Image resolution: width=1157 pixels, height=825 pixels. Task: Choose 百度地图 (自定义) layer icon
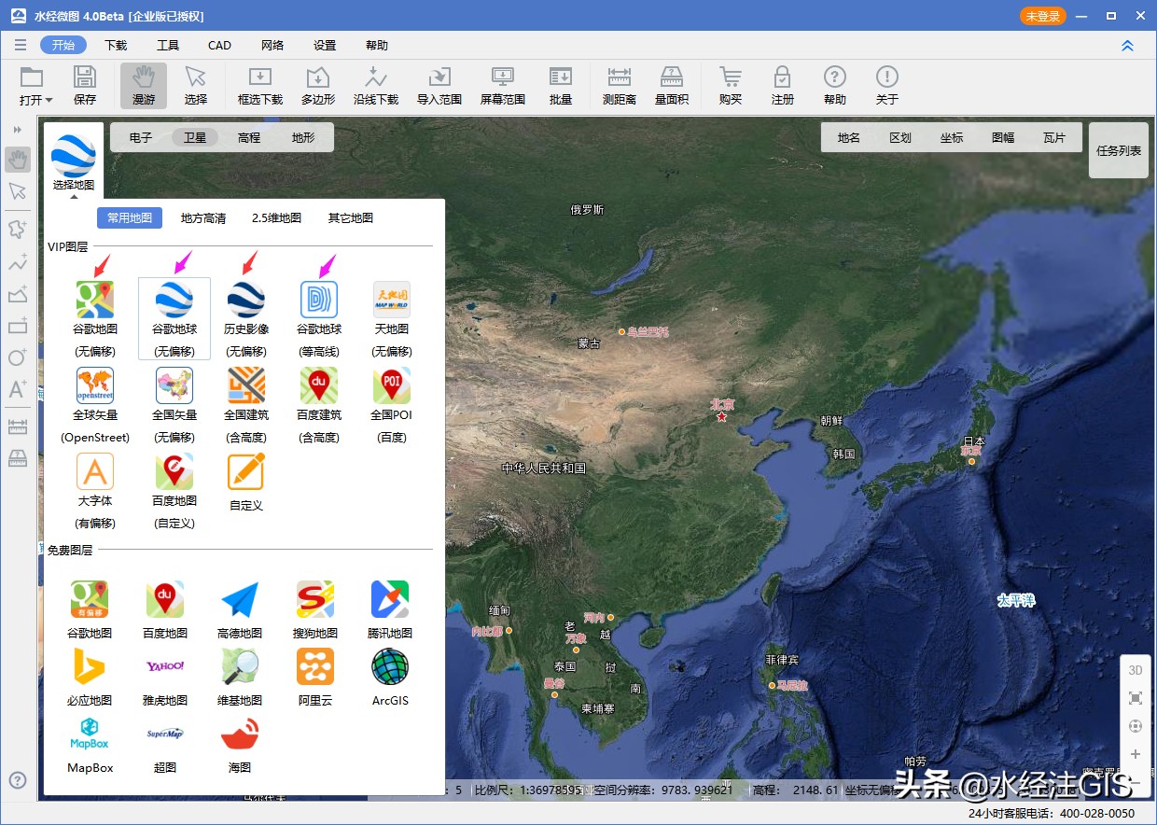174,472
